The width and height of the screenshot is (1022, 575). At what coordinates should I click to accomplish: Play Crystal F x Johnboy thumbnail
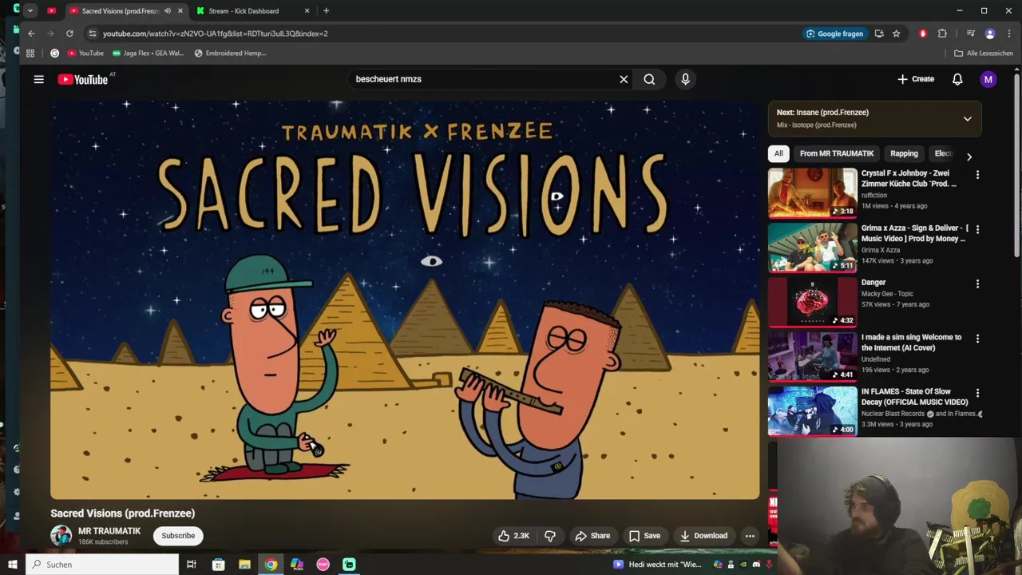tap(812, 192)
